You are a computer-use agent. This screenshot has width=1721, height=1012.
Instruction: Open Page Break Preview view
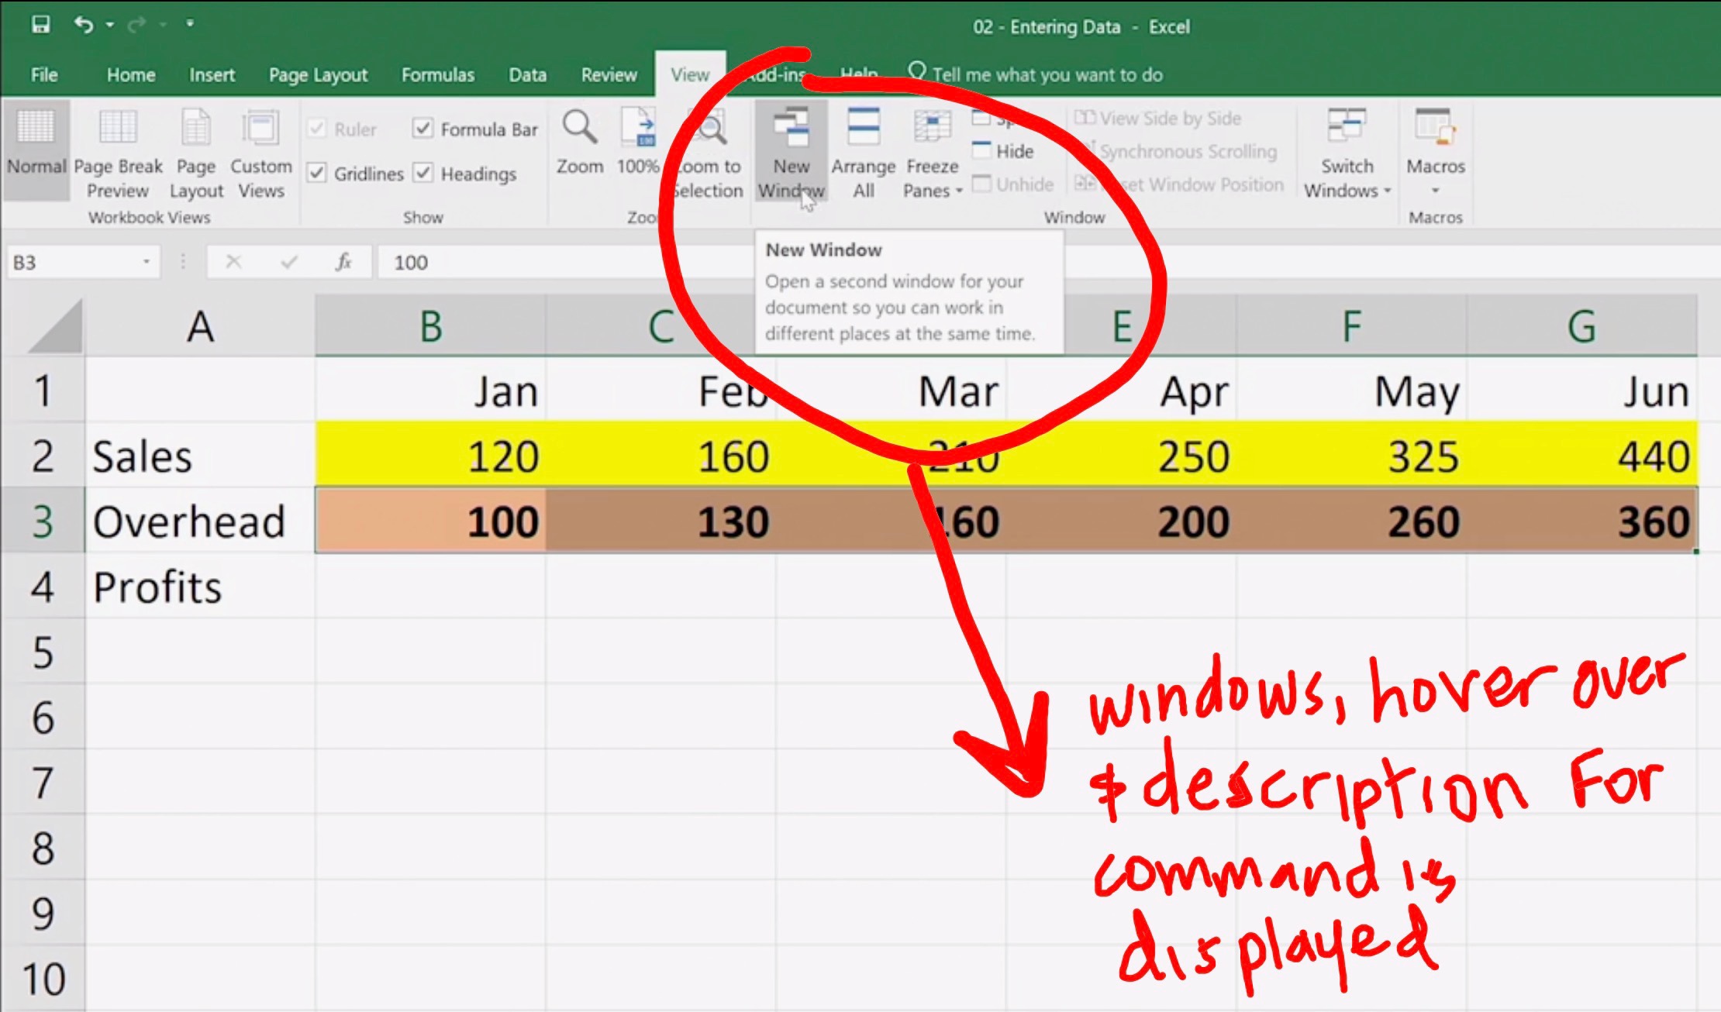pyautogui.click(x=118, y=153)
